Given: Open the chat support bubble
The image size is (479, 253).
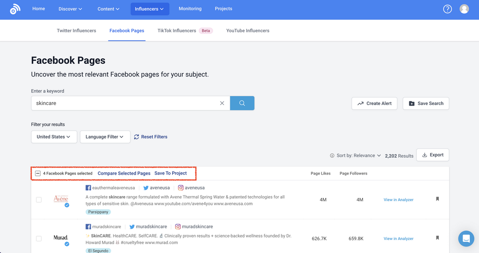Looking at the screenshot, I should click(x=466, y=239).
